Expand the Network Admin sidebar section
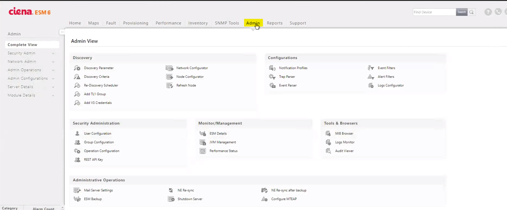Image resolution: width=507 pixels, height=210 pixels. (x=53, y=62)
